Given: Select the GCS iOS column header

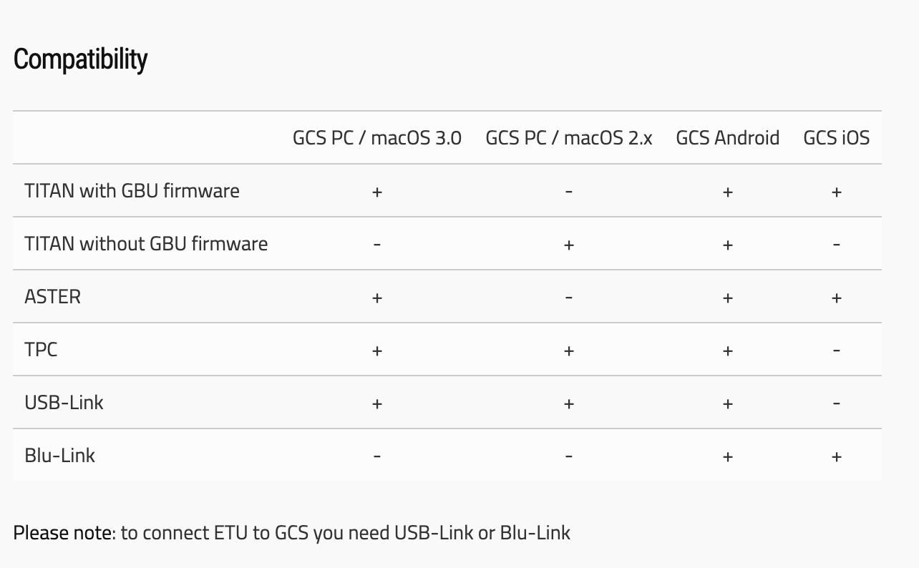Looking at the screenshot, I should pyautogui.click(x=836, y=138).
